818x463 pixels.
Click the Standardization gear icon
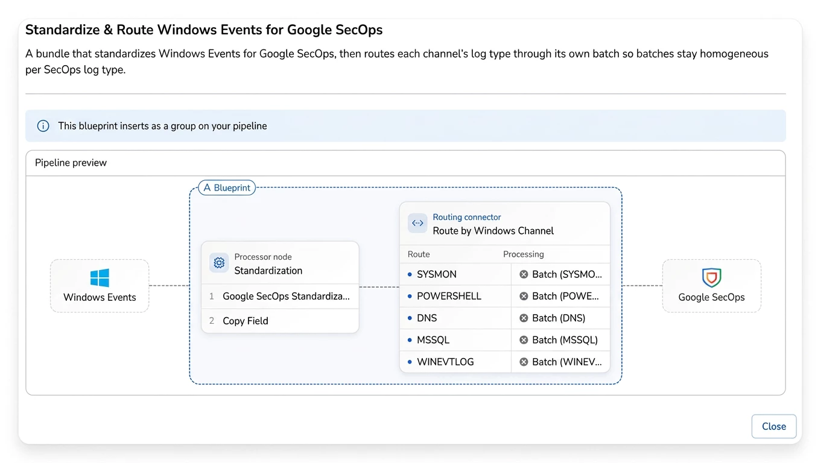pos(219,263)
